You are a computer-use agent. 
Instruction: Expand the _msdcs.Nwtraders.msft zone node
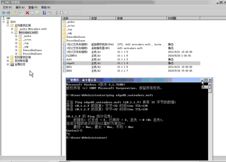(x=12, y=29)
